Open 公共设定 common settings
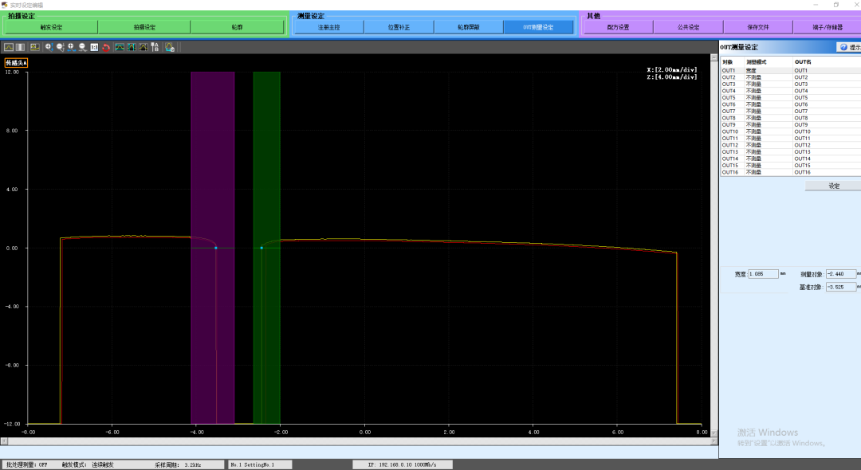Image resolution: width=861 pixels, height=470 pixels. click(x=688, y=27)
